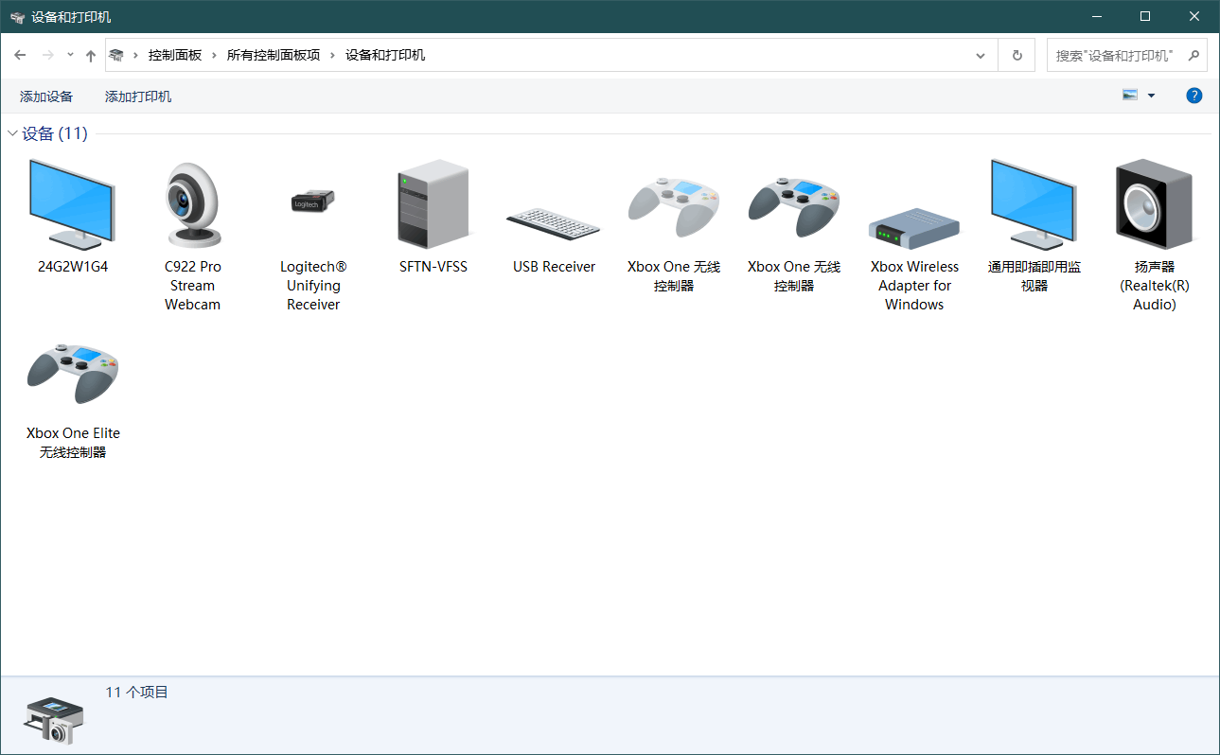Click 添加设备 in the command bar
1220x755 pixels.
click(46, 97)
